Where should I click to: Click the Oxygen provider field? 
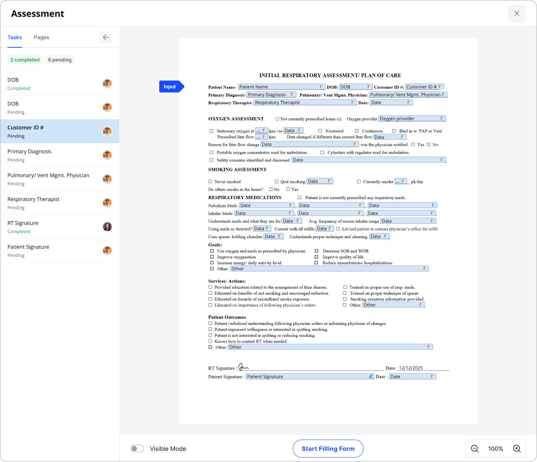pyautogui.click(x=411, y=119)
